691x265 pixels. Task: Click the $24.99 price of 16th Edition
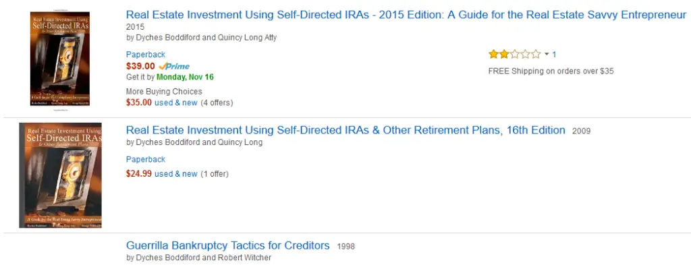[139, 173]
